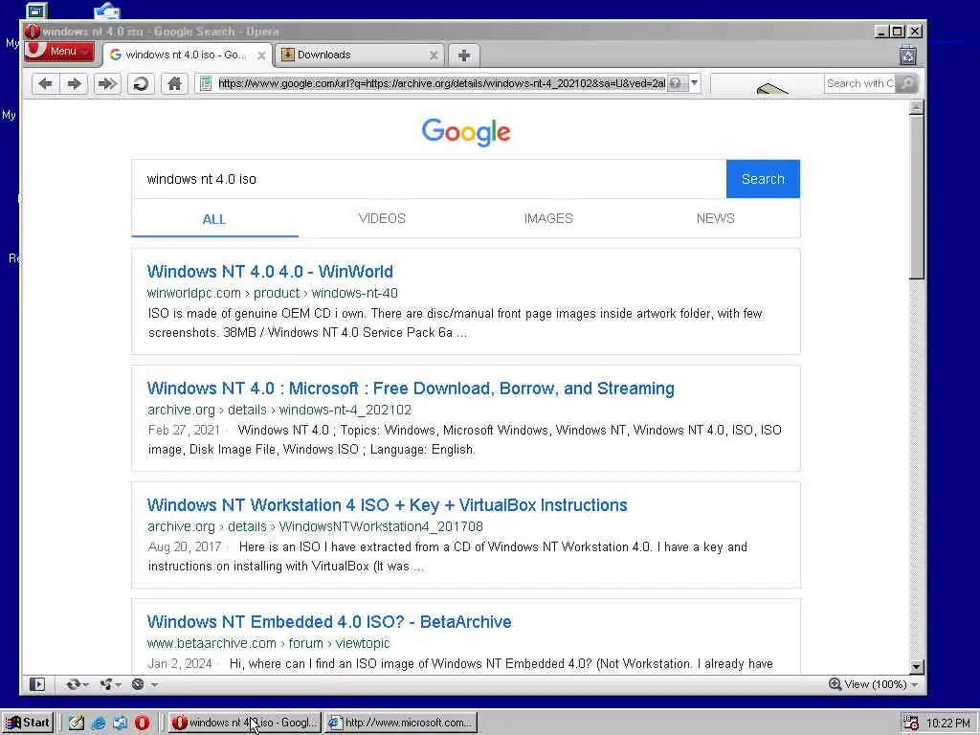Open the Windows Start button
Image resolution: width=980 pixels, height=735 pixels.
(x=28, y=723)
